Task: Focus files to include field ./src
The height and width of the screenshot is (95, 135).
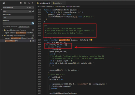Action: click(x=18, y=17)
